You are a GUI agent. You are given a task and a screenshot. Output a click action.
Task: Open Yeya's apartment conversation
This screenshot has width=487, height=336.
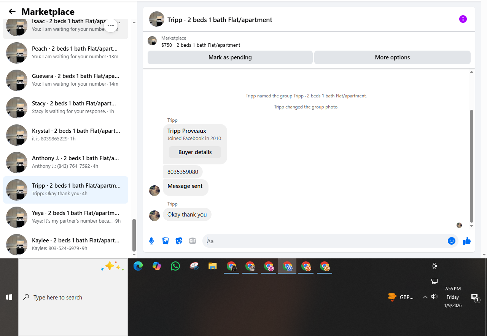tap(65, 217)
